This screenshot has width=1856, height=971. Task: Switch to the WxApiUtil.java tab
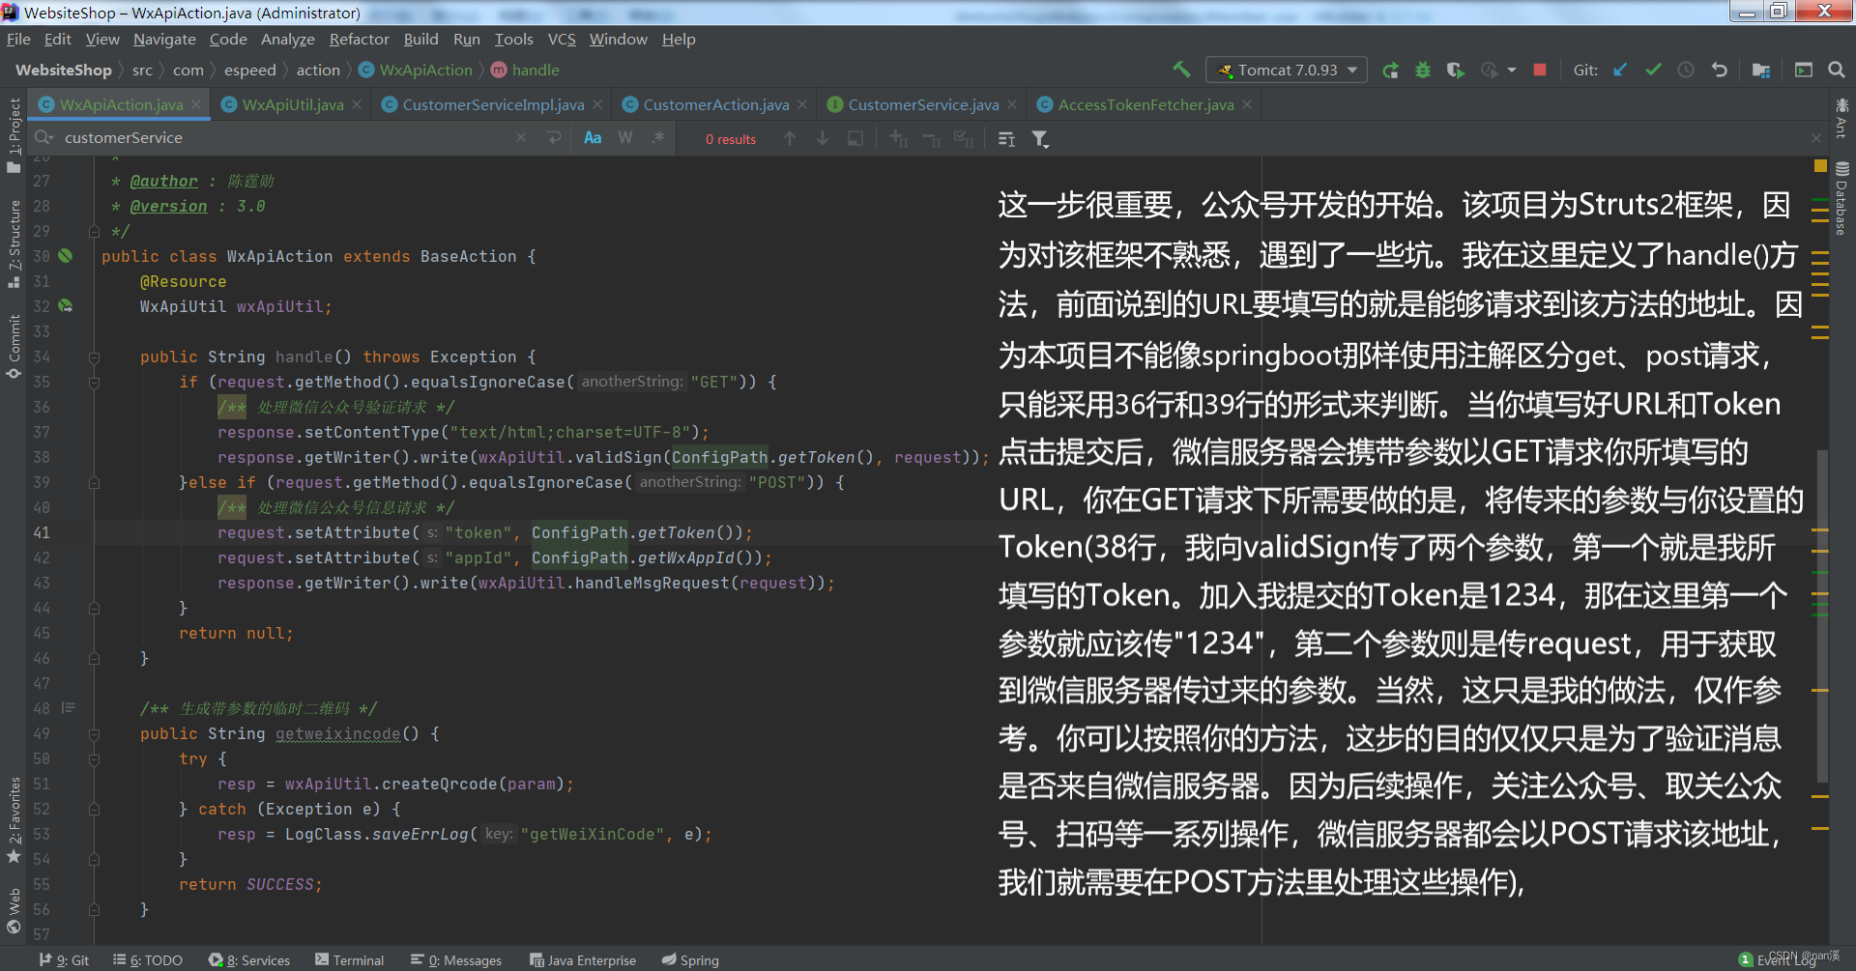(293, 104)
